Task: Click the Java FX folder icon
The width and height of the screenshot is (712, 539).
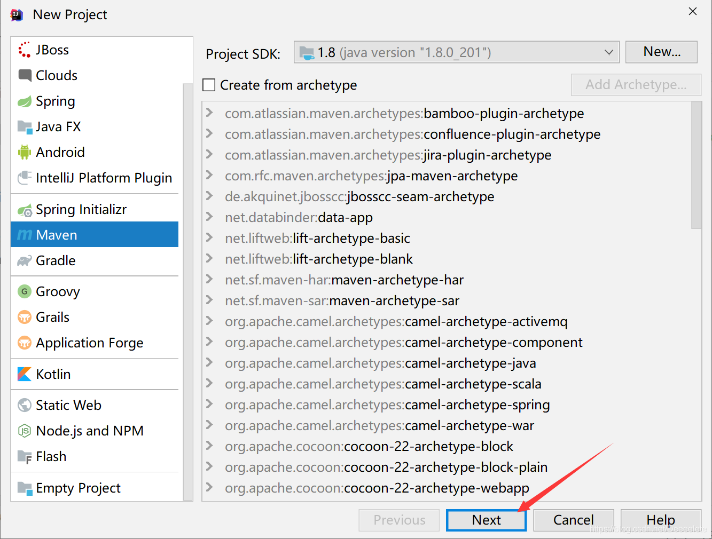Action: point(25,126)
